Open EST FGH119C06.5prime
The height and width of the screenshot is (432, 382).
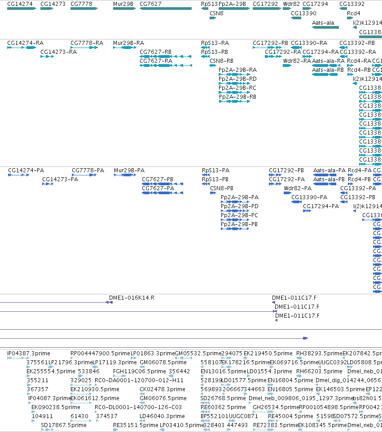(x=140, y=371)
